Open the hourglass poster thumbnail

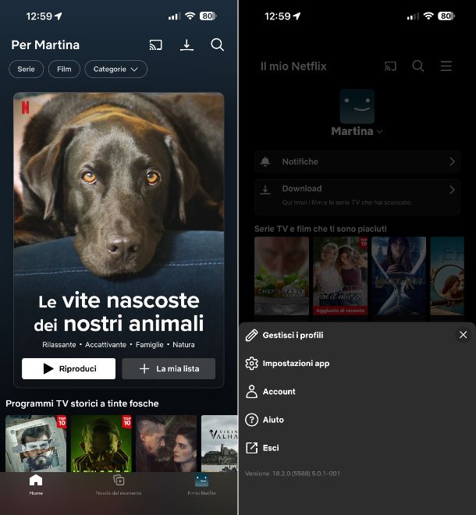pos(399,276)
